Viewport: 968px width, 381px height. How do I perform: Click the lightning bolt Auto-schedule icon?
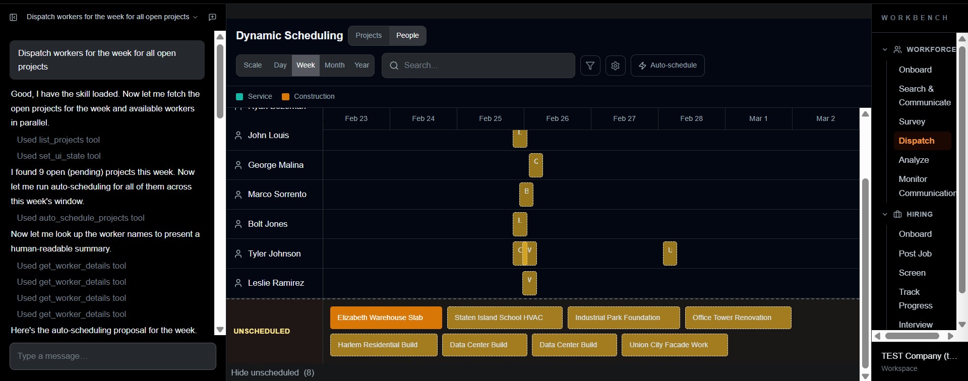point(642,66)
